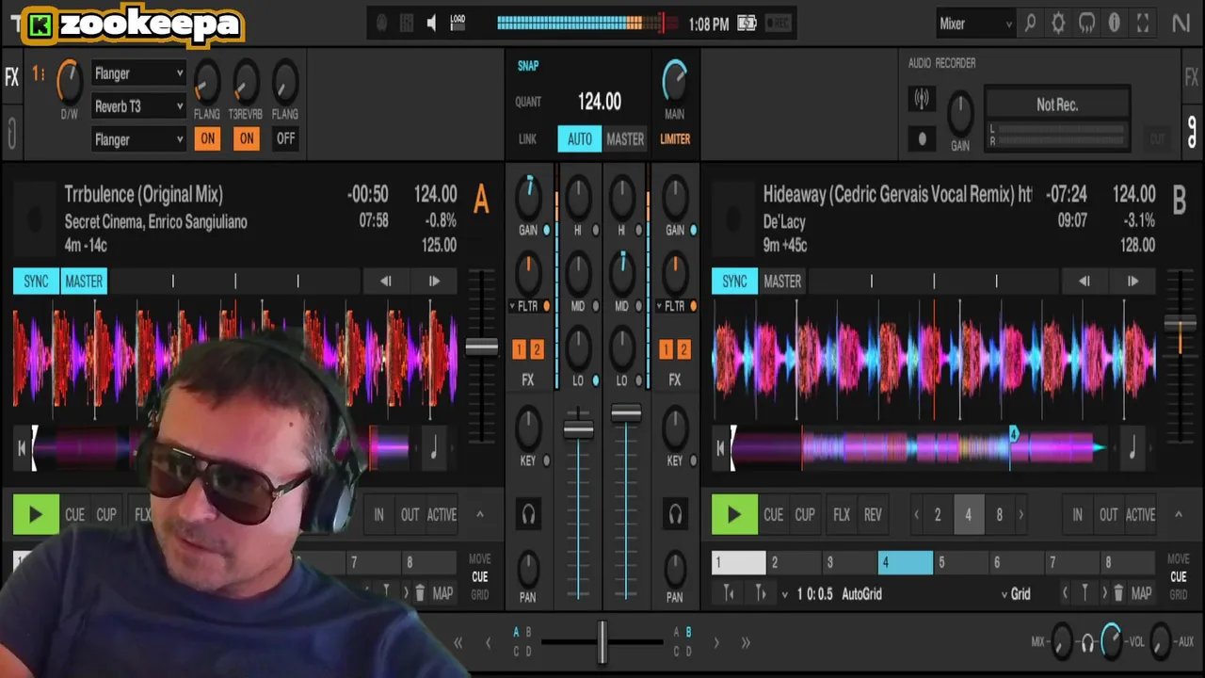
Task: Open the cue position dropdown before 1 0:0.5
Action: [x=785, y=594]
